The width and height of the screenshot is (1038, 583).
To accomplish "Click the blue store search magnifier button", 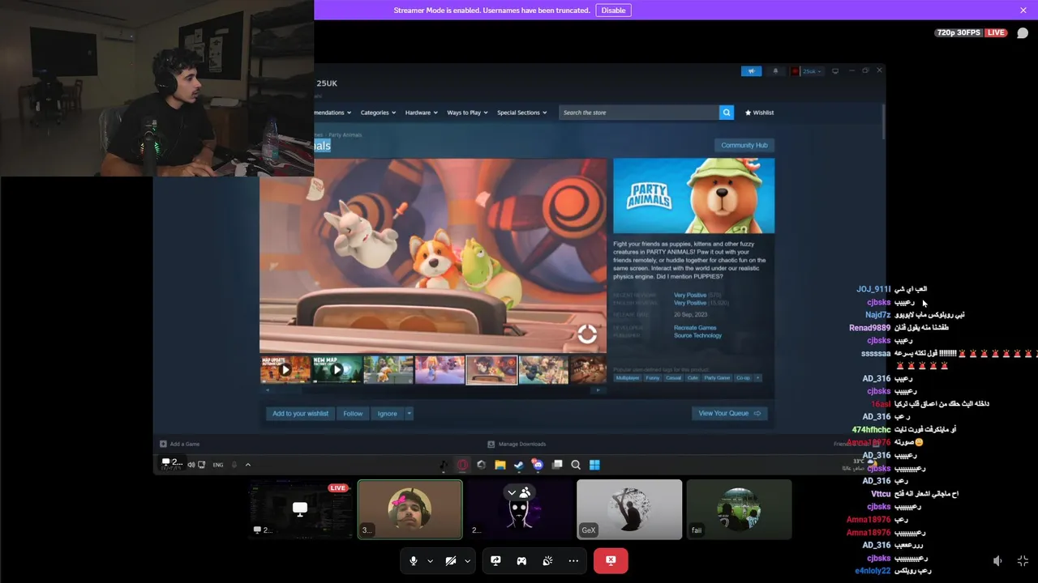I will (727, 113).
